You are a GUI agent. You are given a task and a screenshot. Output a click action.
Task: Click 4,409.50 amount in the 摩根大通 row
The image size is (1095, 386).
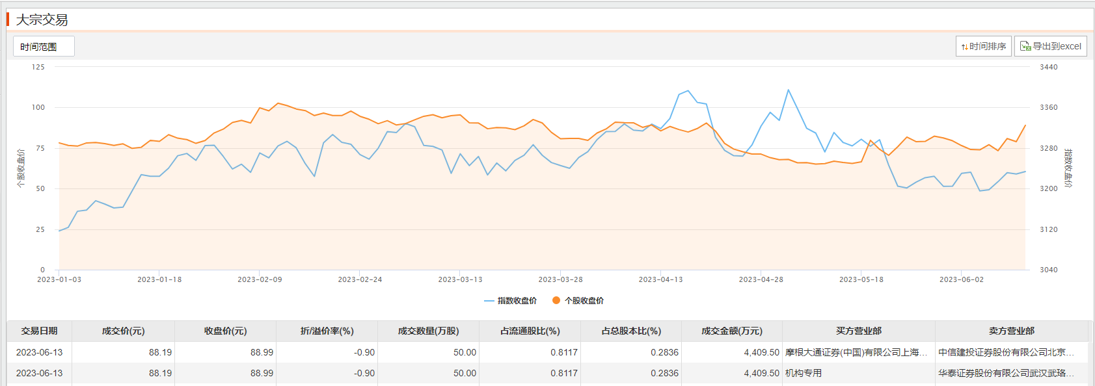(761, 352)
